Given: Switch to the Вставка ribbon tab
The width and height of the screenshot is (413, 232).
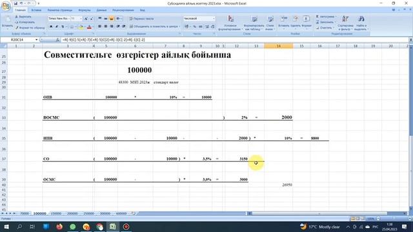Looking at the screenshot, I should click(36, 10).
